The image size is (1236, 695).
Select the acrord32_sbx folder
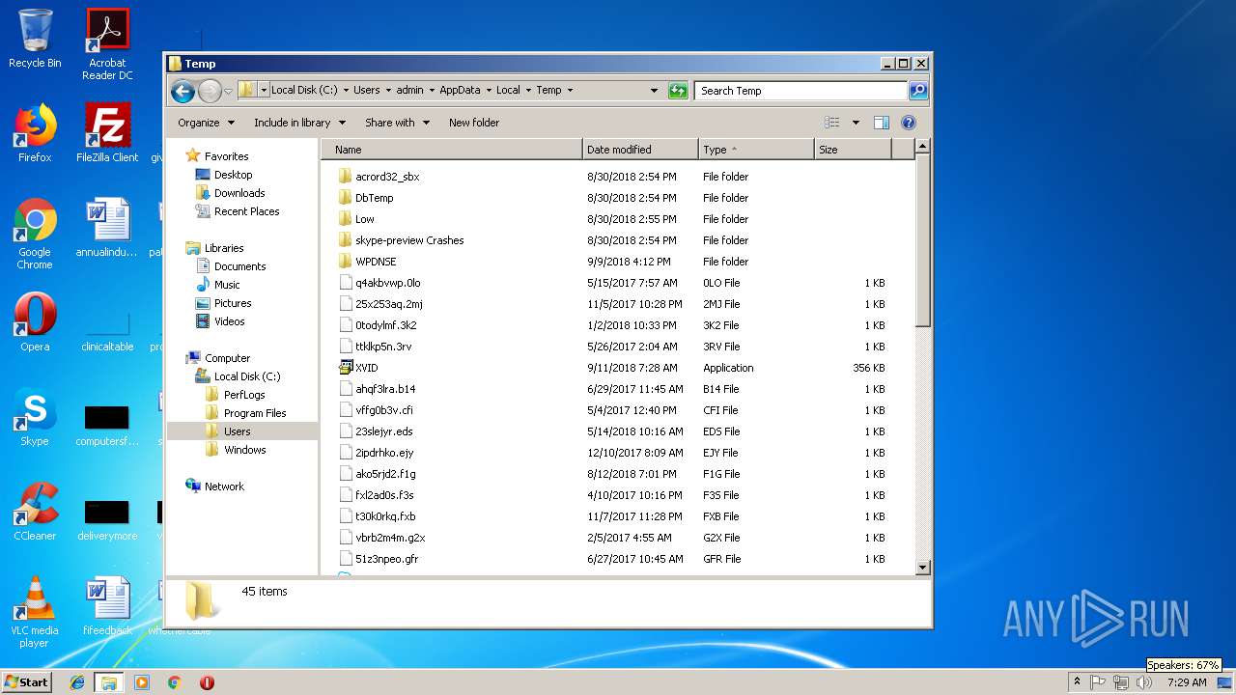pos(387,177)
